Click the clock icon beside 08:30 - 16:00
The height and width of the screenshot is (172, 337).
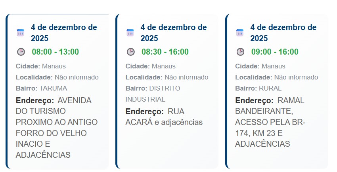tap(130, 52)
